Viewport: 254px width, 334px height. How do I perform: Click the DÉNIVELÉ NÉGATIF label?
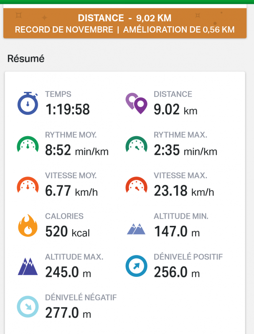click(x=81, y=297)
